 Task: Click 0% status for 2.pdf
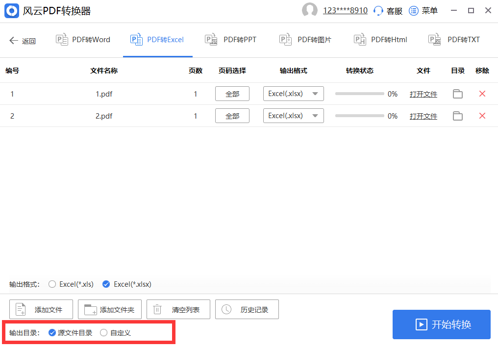393,116
